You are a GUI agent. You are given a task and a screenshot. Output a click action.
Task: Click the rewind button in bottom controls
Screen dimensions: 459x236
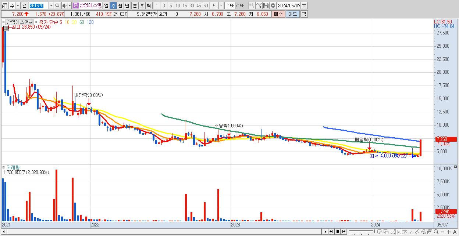(x=331, y=232)
